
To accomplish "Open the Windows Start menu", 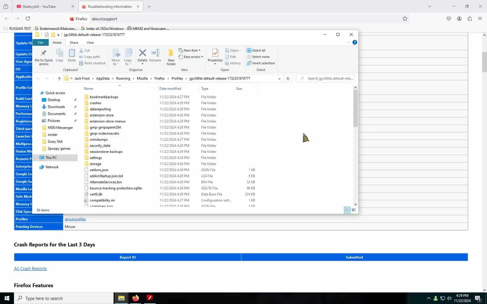I will pos(7,298).
